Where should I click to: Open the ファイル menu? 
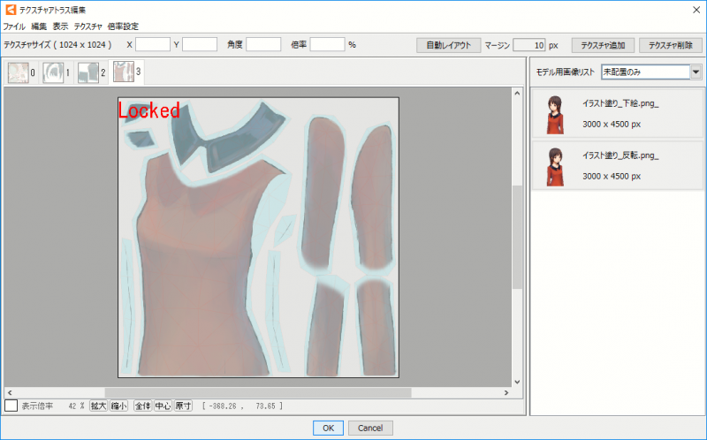click(x=14, y=27)
